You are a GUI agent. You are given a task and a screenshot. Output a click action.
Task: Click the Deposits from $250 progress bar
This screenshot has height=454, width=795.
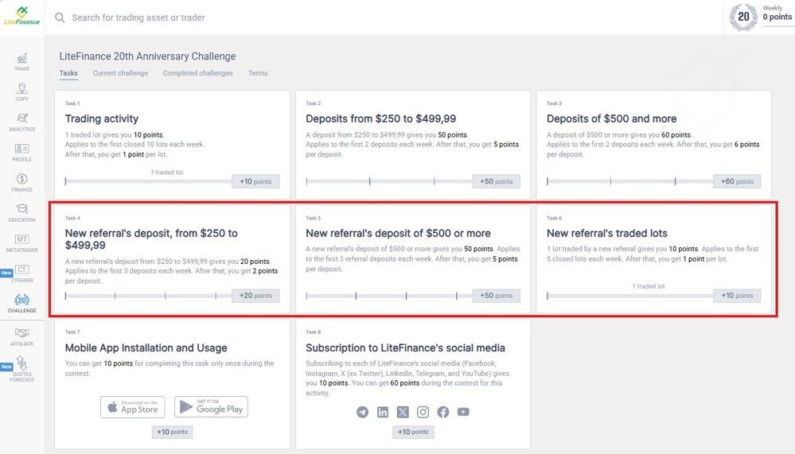pyautogui.click(x=389, y=181)
